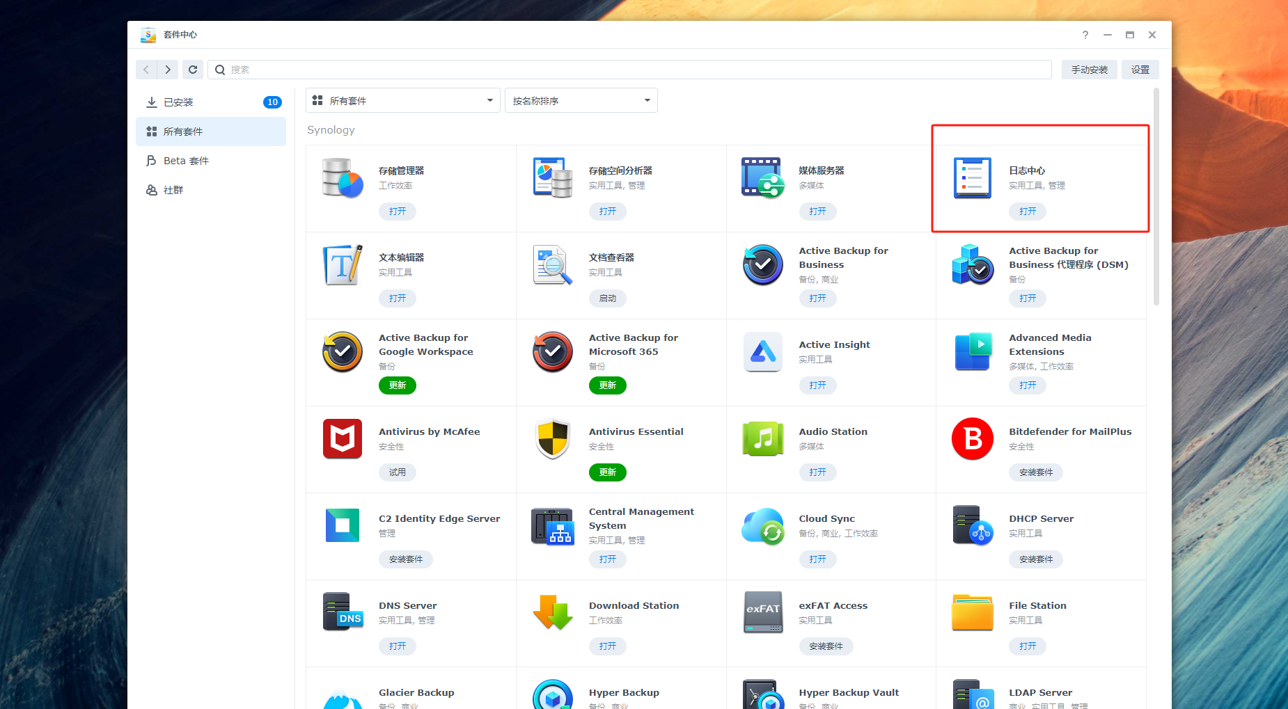The width and height of the screenshot is (1288, 709).
Task: Click the Media Server (媒体服务器) icon
Action: tap(763, 178)
